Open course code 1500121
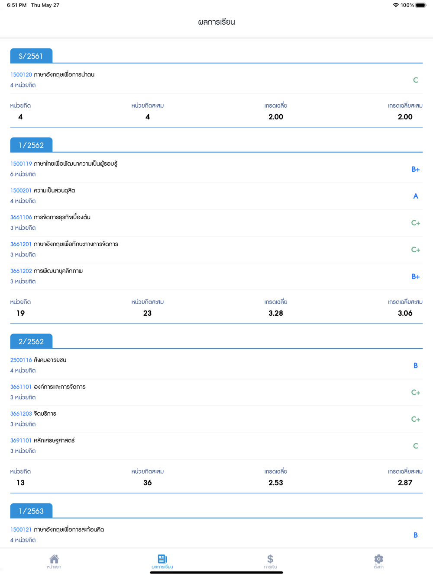 pyautogui.click(x=21, y=529)
